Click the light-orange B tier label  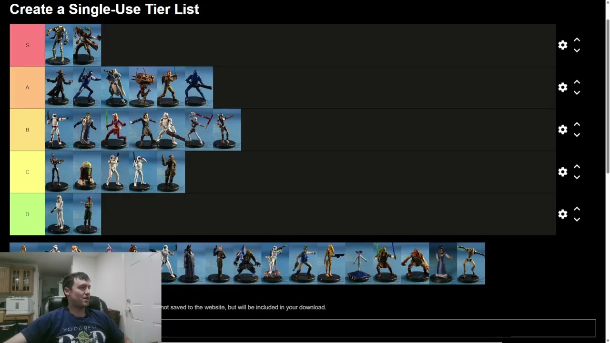[x=27, y=130]
